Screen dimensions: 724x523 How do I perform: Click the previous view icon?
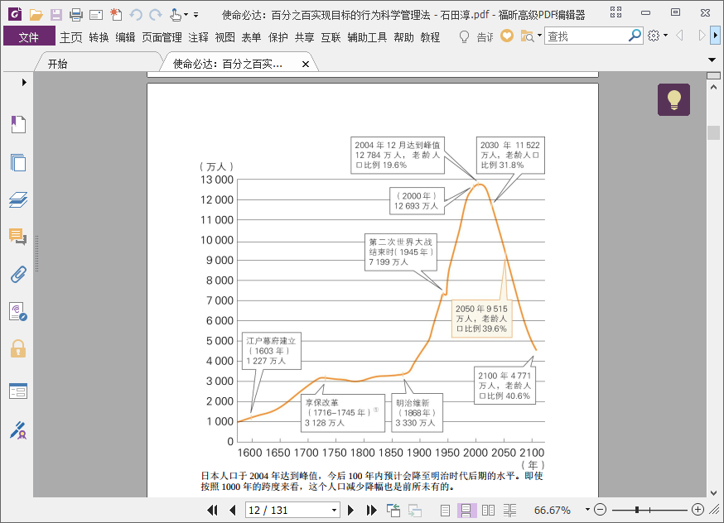tap(393, 510)
